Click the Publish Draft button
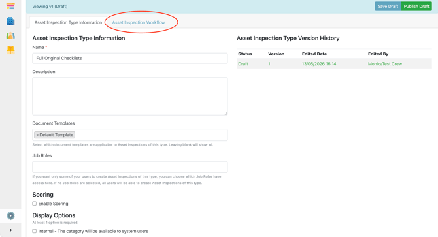 (x=416, y=6)
